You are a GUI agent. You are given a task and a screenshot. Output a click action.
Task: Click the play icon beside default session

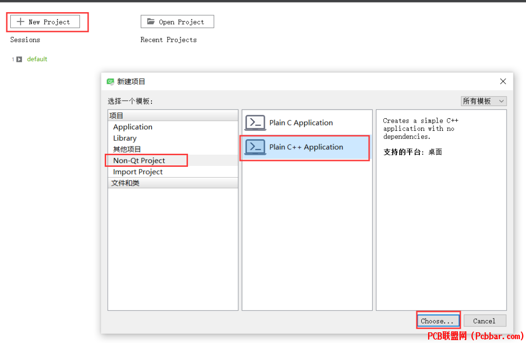(x=19, y=59)
